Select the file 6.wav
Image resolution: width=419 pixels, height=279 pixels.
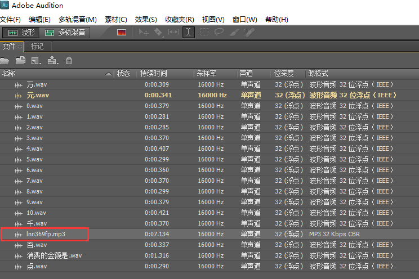pyautogui.click(x=210, y=170)
